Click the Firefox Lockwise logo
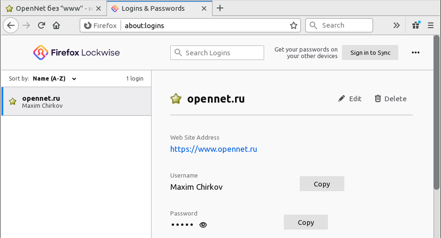The width and height of the screenshot is (441, 238). (76, 52)
